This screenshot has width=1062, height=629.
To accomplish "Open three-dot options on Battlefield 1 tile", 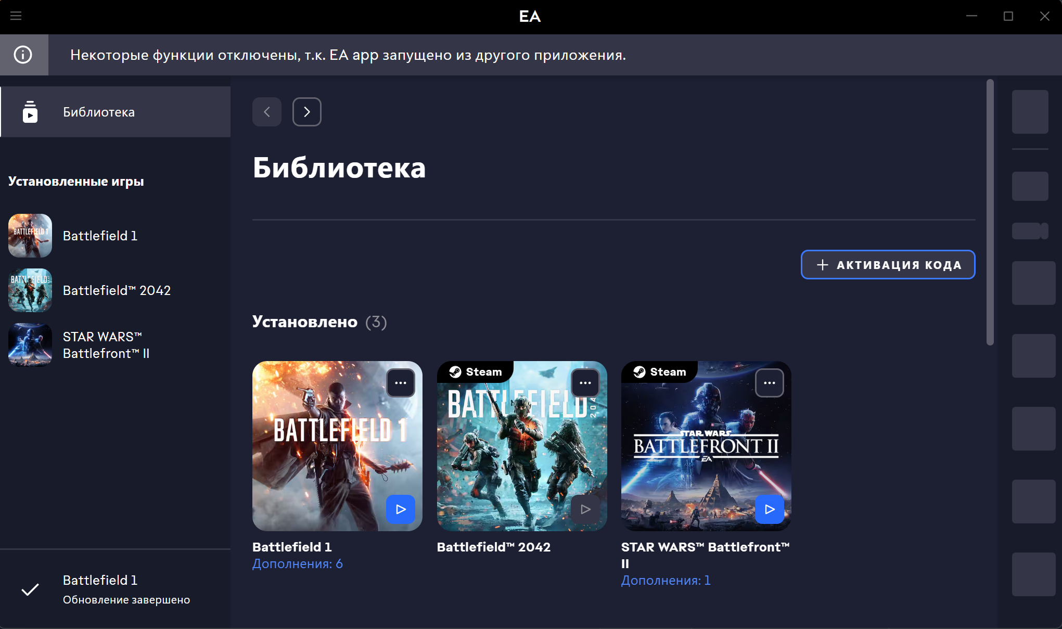I will [401, 383].
